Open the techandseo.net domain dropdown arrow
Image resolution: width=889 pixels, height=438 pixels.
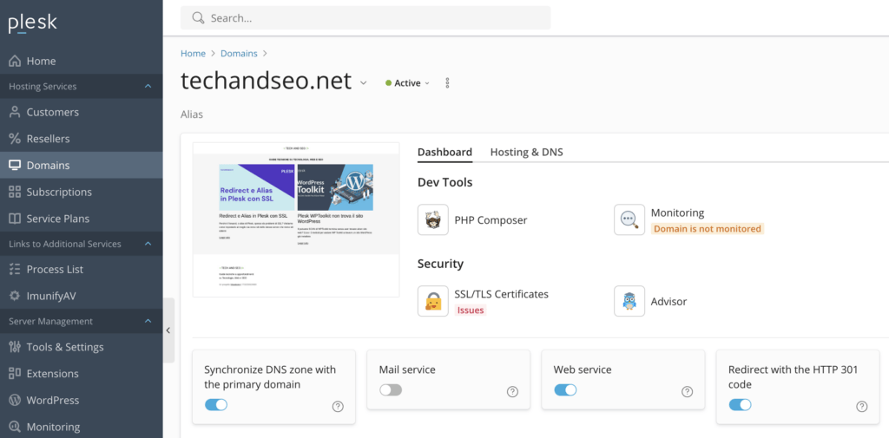click(364, 83)
